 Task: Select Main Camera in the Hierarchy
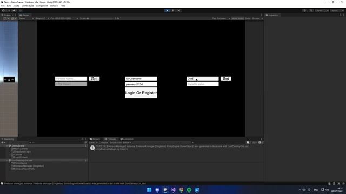point(21,149)
